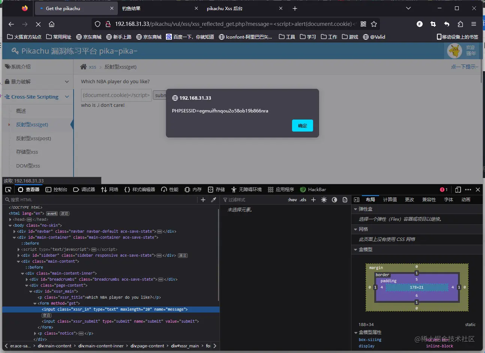Click the QR code icon in address bar
This screenshot has height=353, width=485.
pyautogui.click(x=363, y=24)
